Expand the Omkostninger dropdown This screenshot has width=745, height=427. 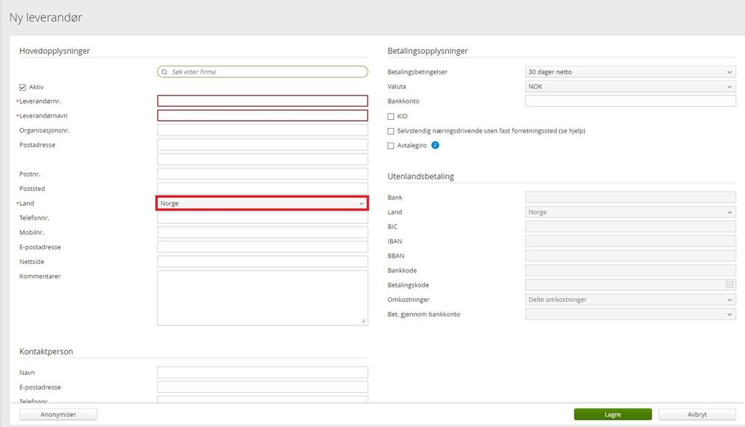click(630, 300)
